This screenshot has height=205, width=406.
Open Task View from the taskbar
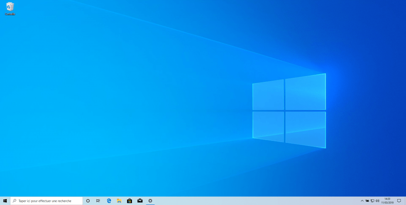tap(98, 201)
